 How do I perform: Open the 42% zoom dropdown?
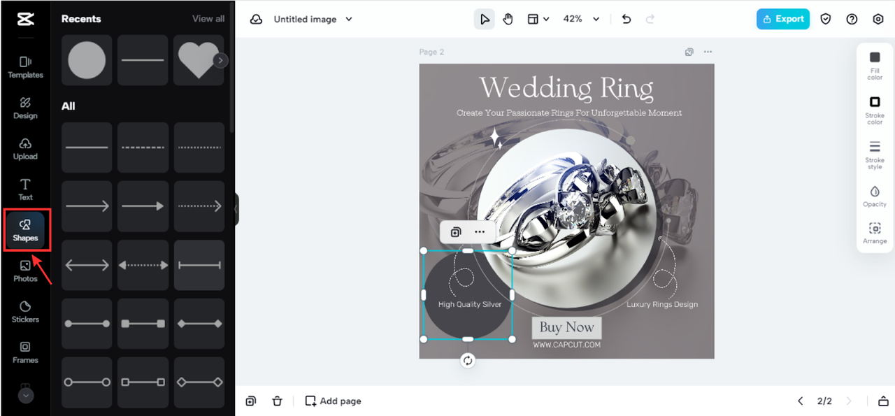(582, 20)
